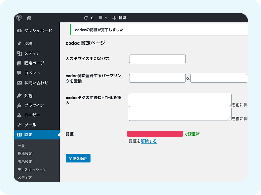The height and width of the screenshot is (195, 261).
Task: Open 一般 settings submenu
Action: 21,146
